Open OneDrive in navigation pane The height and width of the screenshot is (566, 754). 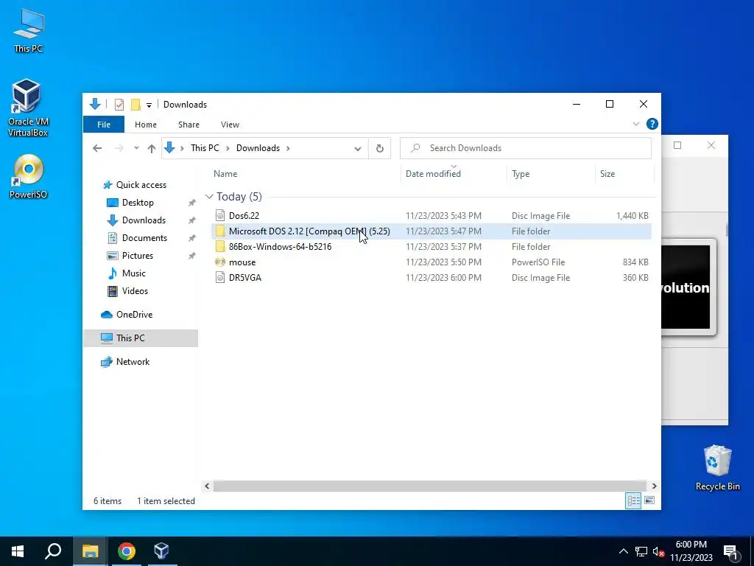134,314
